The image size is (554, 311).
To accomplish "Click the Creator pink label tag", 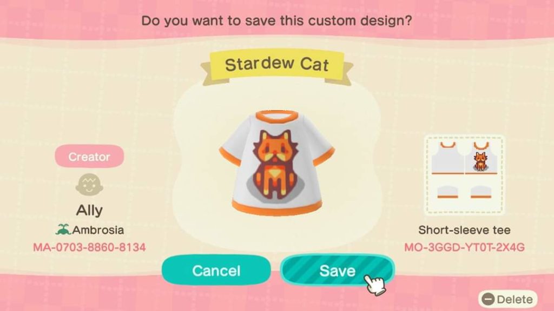I will tap(89, 157).
